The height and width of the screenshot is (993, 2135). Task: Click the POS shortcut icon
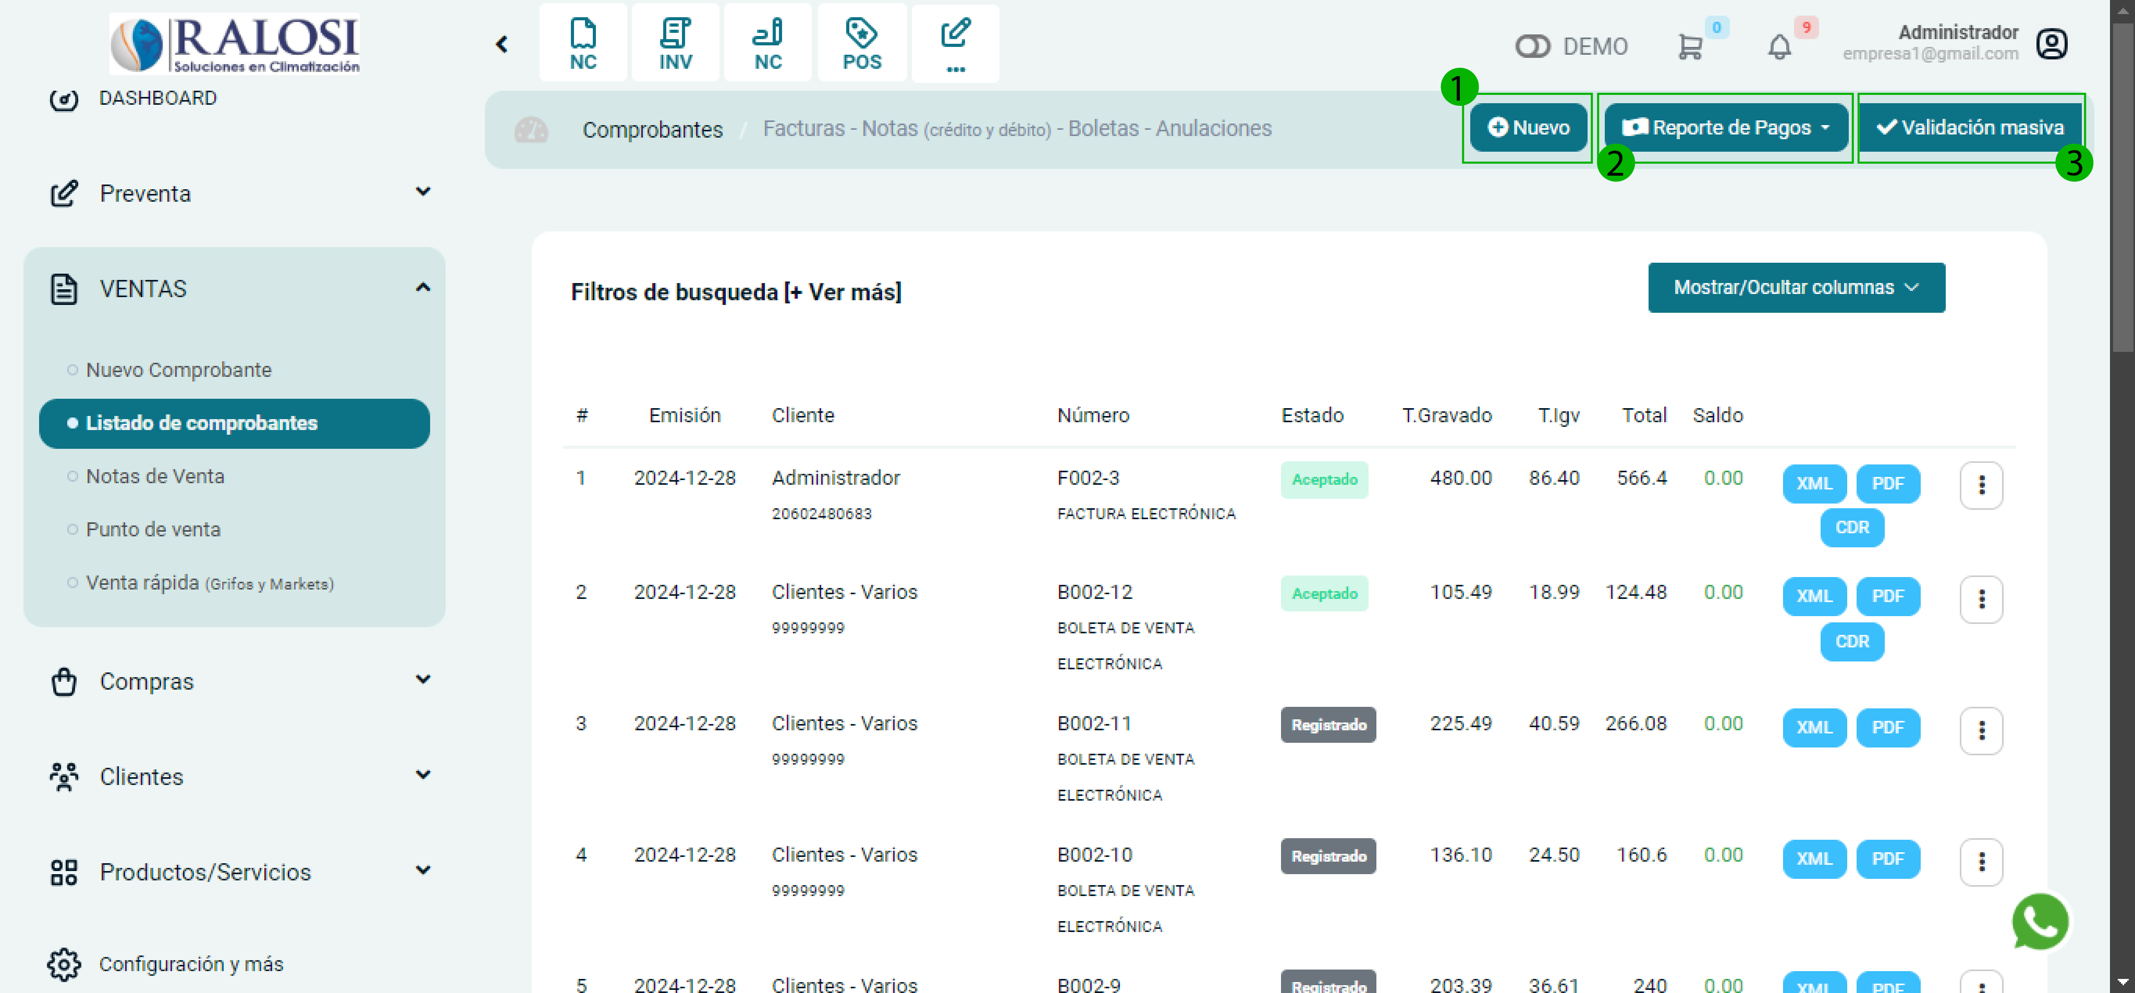(x=861, y=43)
